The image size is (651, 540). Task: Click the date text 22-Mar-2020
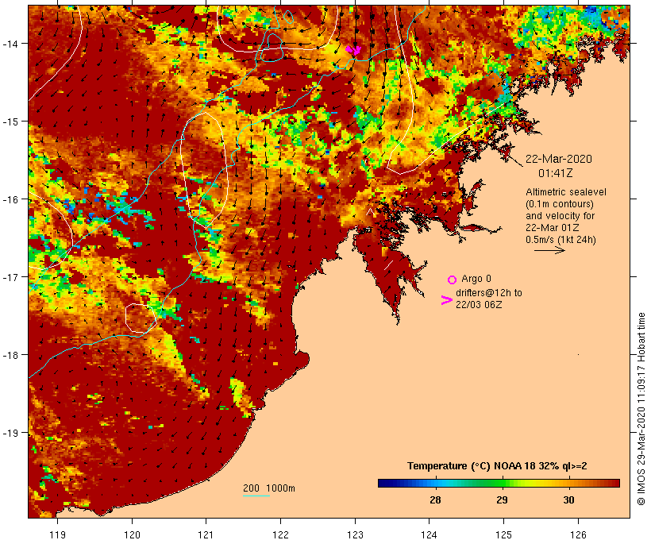click(x=559, y=159)
